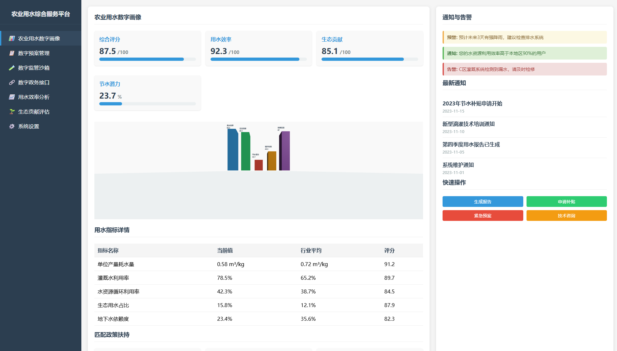Open the 数字预案管理 menu item
Image resolution: width=617 pixels, height=351 pixels.
click(34, 53)
